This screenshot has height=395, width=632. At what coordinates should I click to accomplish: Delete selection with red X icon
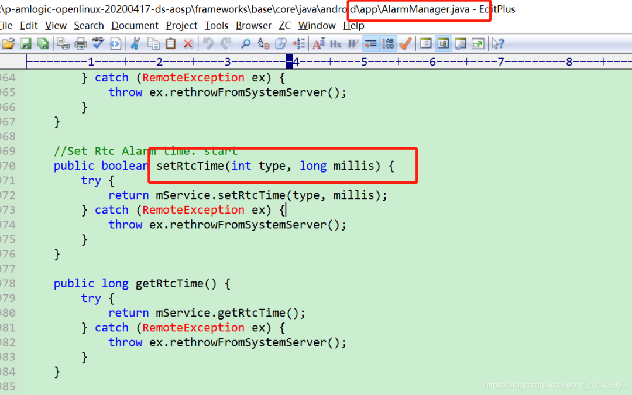point(188,43)
